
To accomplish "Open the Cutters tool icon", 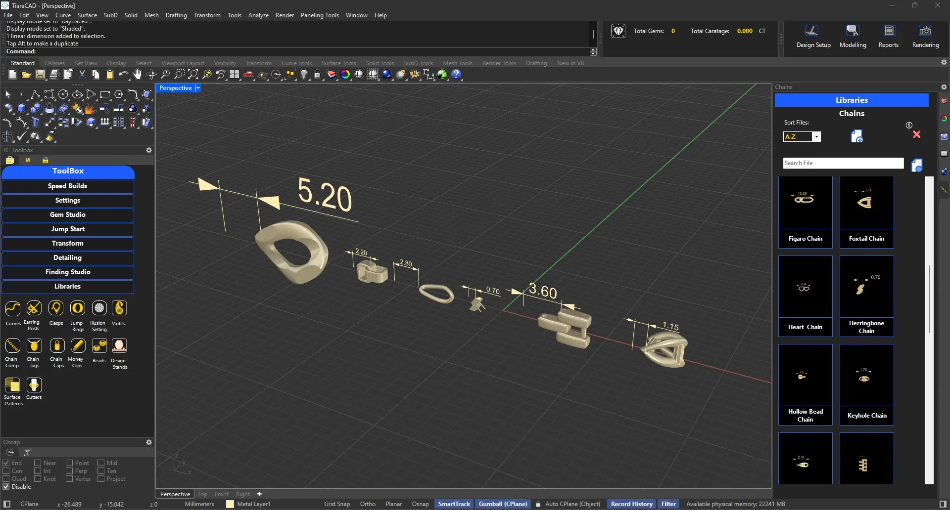I will 34,385.
